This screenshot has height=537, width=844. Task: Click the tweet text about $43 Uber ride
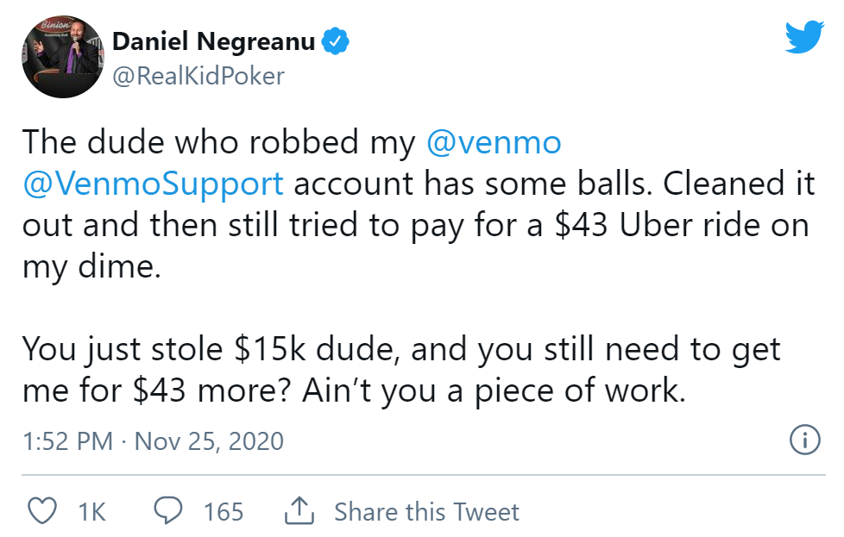(x=419, y=204)
